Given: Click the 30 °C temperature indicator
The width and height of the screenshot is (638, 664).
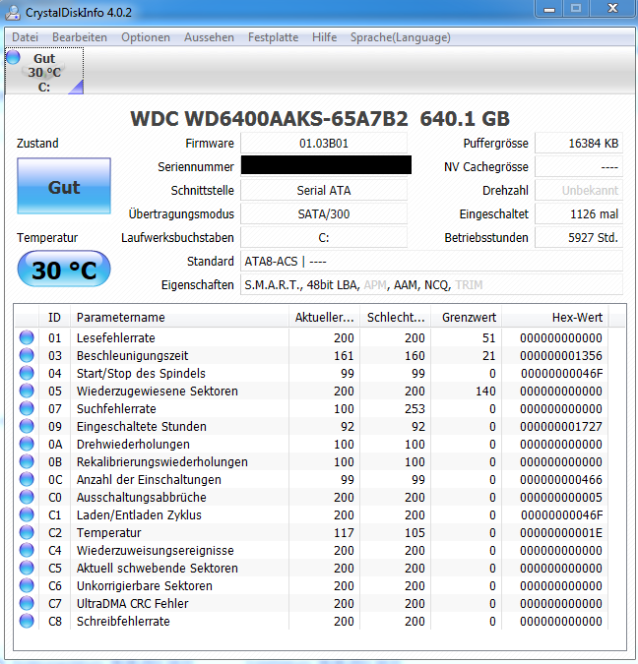Looking at the screenshot, I should (64, 269).
